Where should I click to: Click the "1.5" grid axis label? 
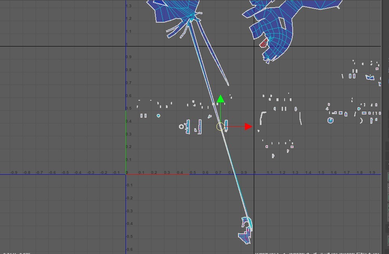click(x=321, y=172)
